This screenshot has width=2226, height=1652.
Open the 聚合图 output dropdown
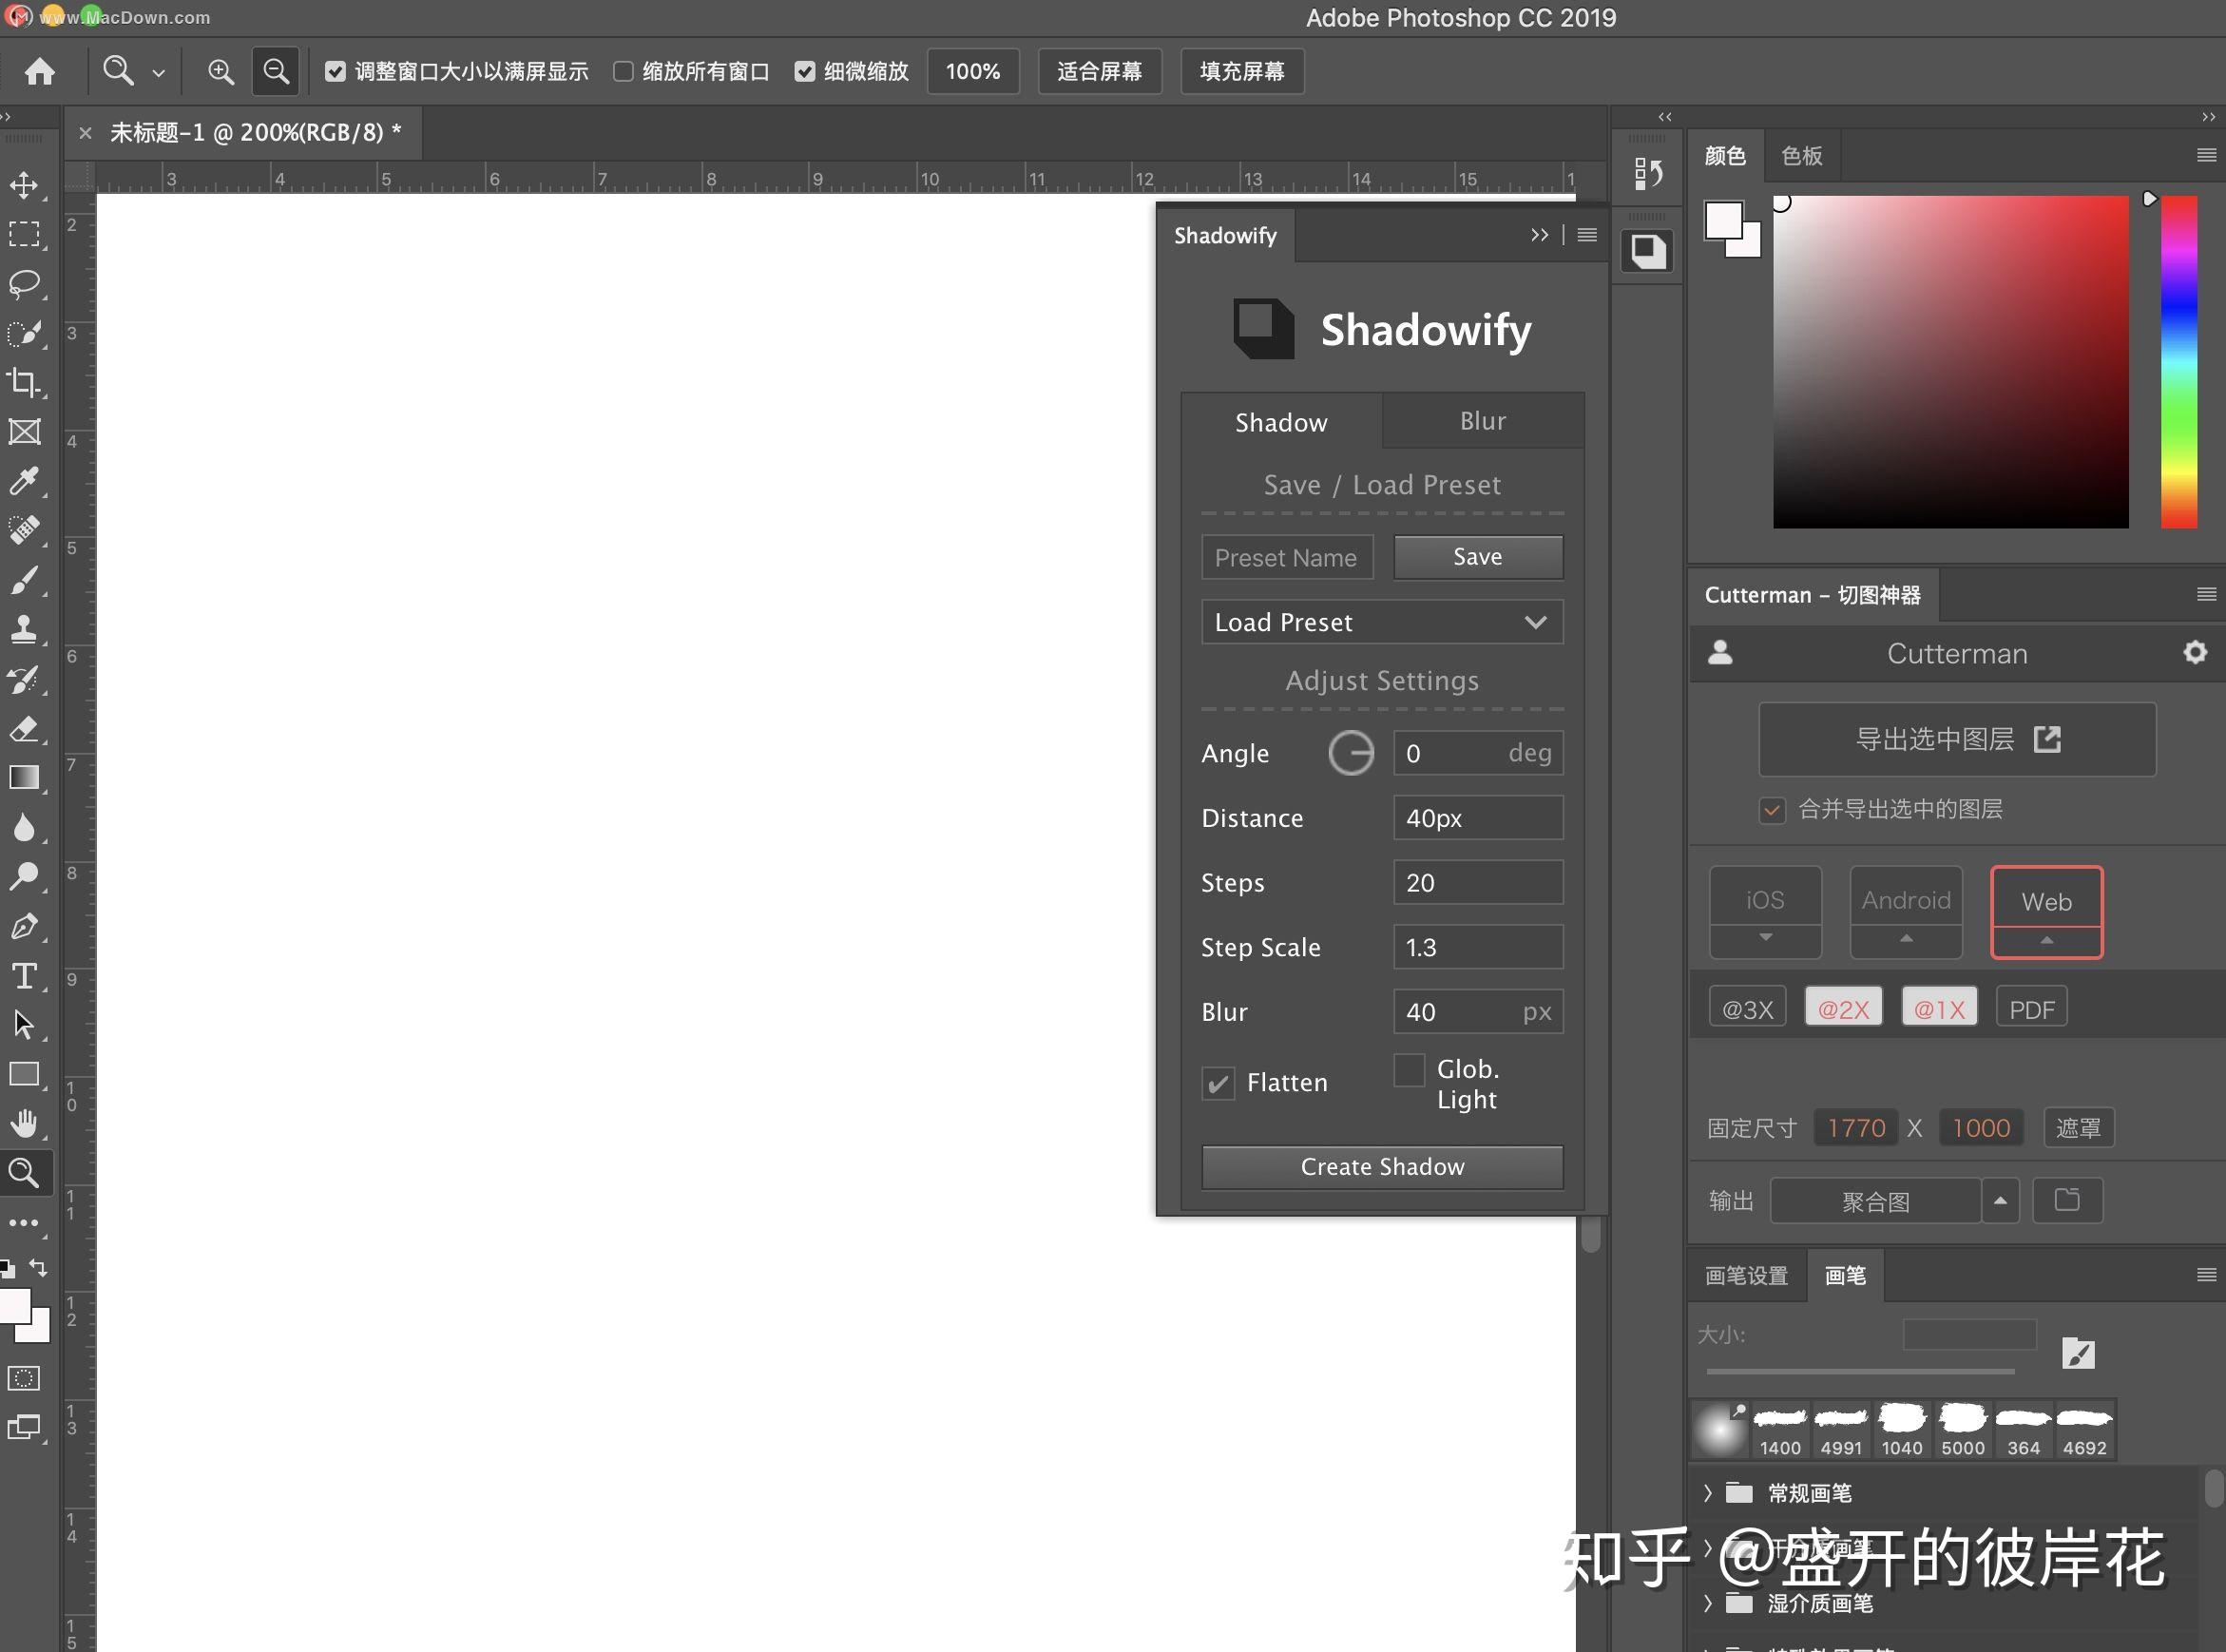point(1875,1200)
